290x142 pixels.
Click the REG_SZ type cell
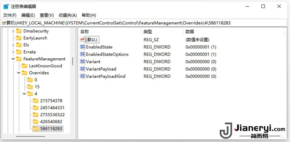coord(151,39)
